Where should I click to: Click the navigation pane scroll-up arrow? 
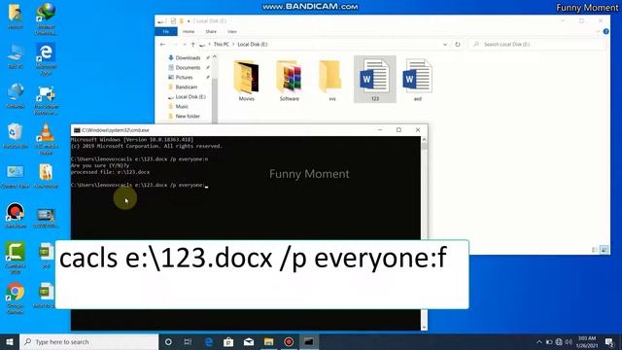[215, 57]
